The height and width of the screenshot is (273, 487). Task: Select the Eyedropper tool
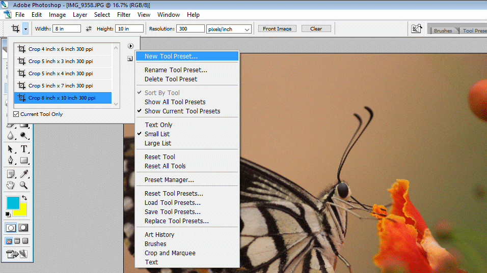24,174
